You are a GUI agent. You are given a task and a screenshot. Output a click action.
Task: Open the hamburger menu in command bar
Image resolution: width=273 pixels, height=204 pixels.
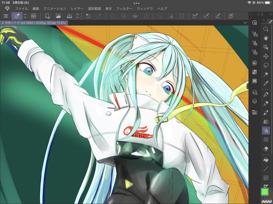coord(6,16)
